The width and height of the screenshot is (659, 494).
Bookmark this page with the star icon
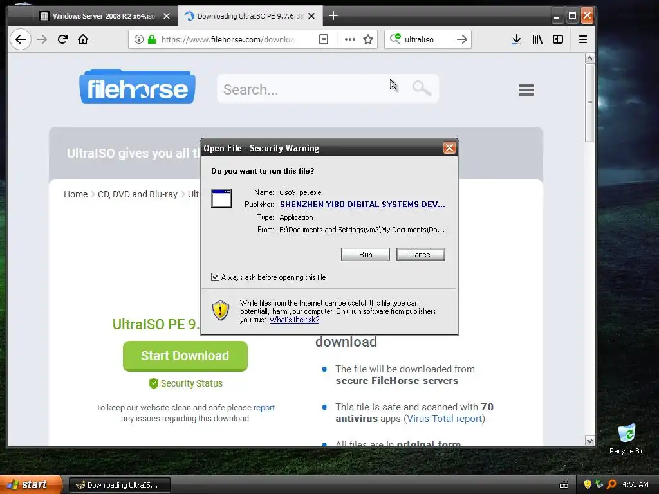tap(368, 39)
